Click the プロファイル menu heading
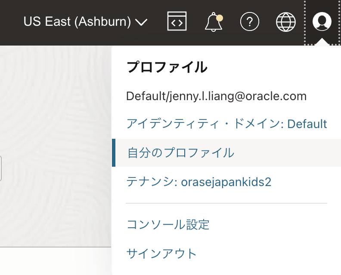 167,67
